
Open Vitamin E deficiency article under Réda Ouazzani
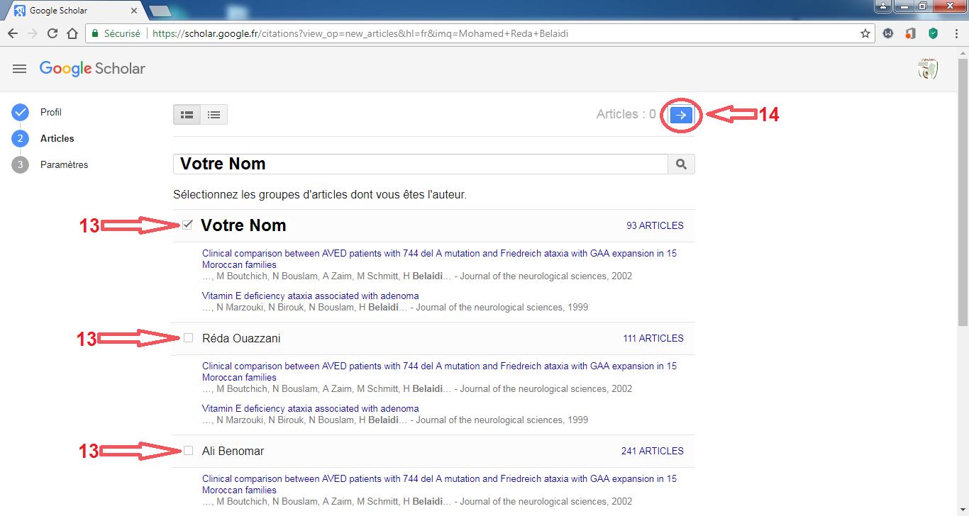pos(310,408)
